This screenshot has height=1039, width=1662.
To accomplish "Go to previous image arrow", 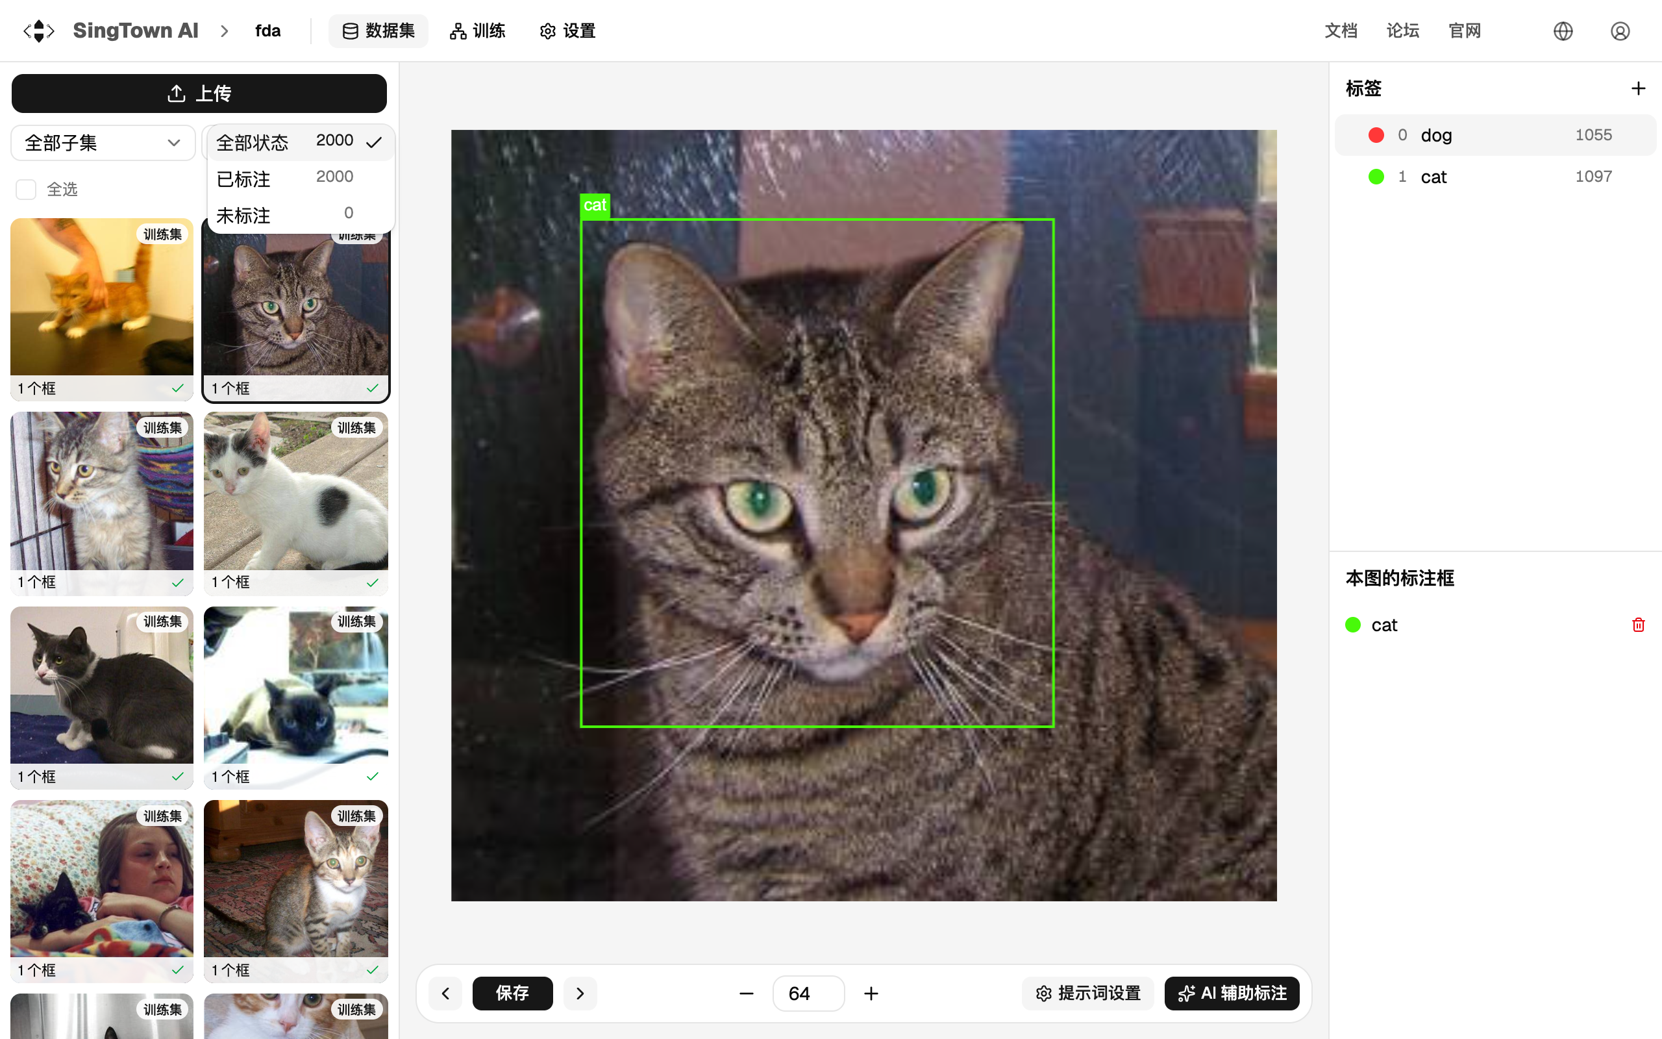I will (x=446, y=993).
